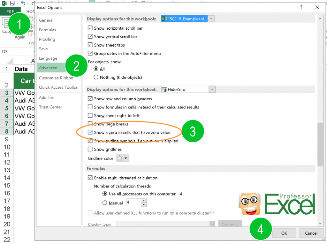This screenshot has height=244, width=327.
Task: Click the Save icon
Action: 12,3
